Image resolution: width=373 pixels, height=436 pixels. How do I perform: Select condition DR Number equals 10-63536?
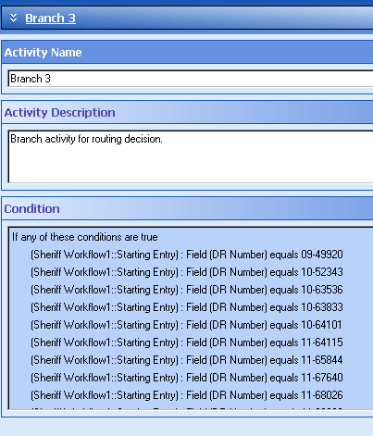187,290
